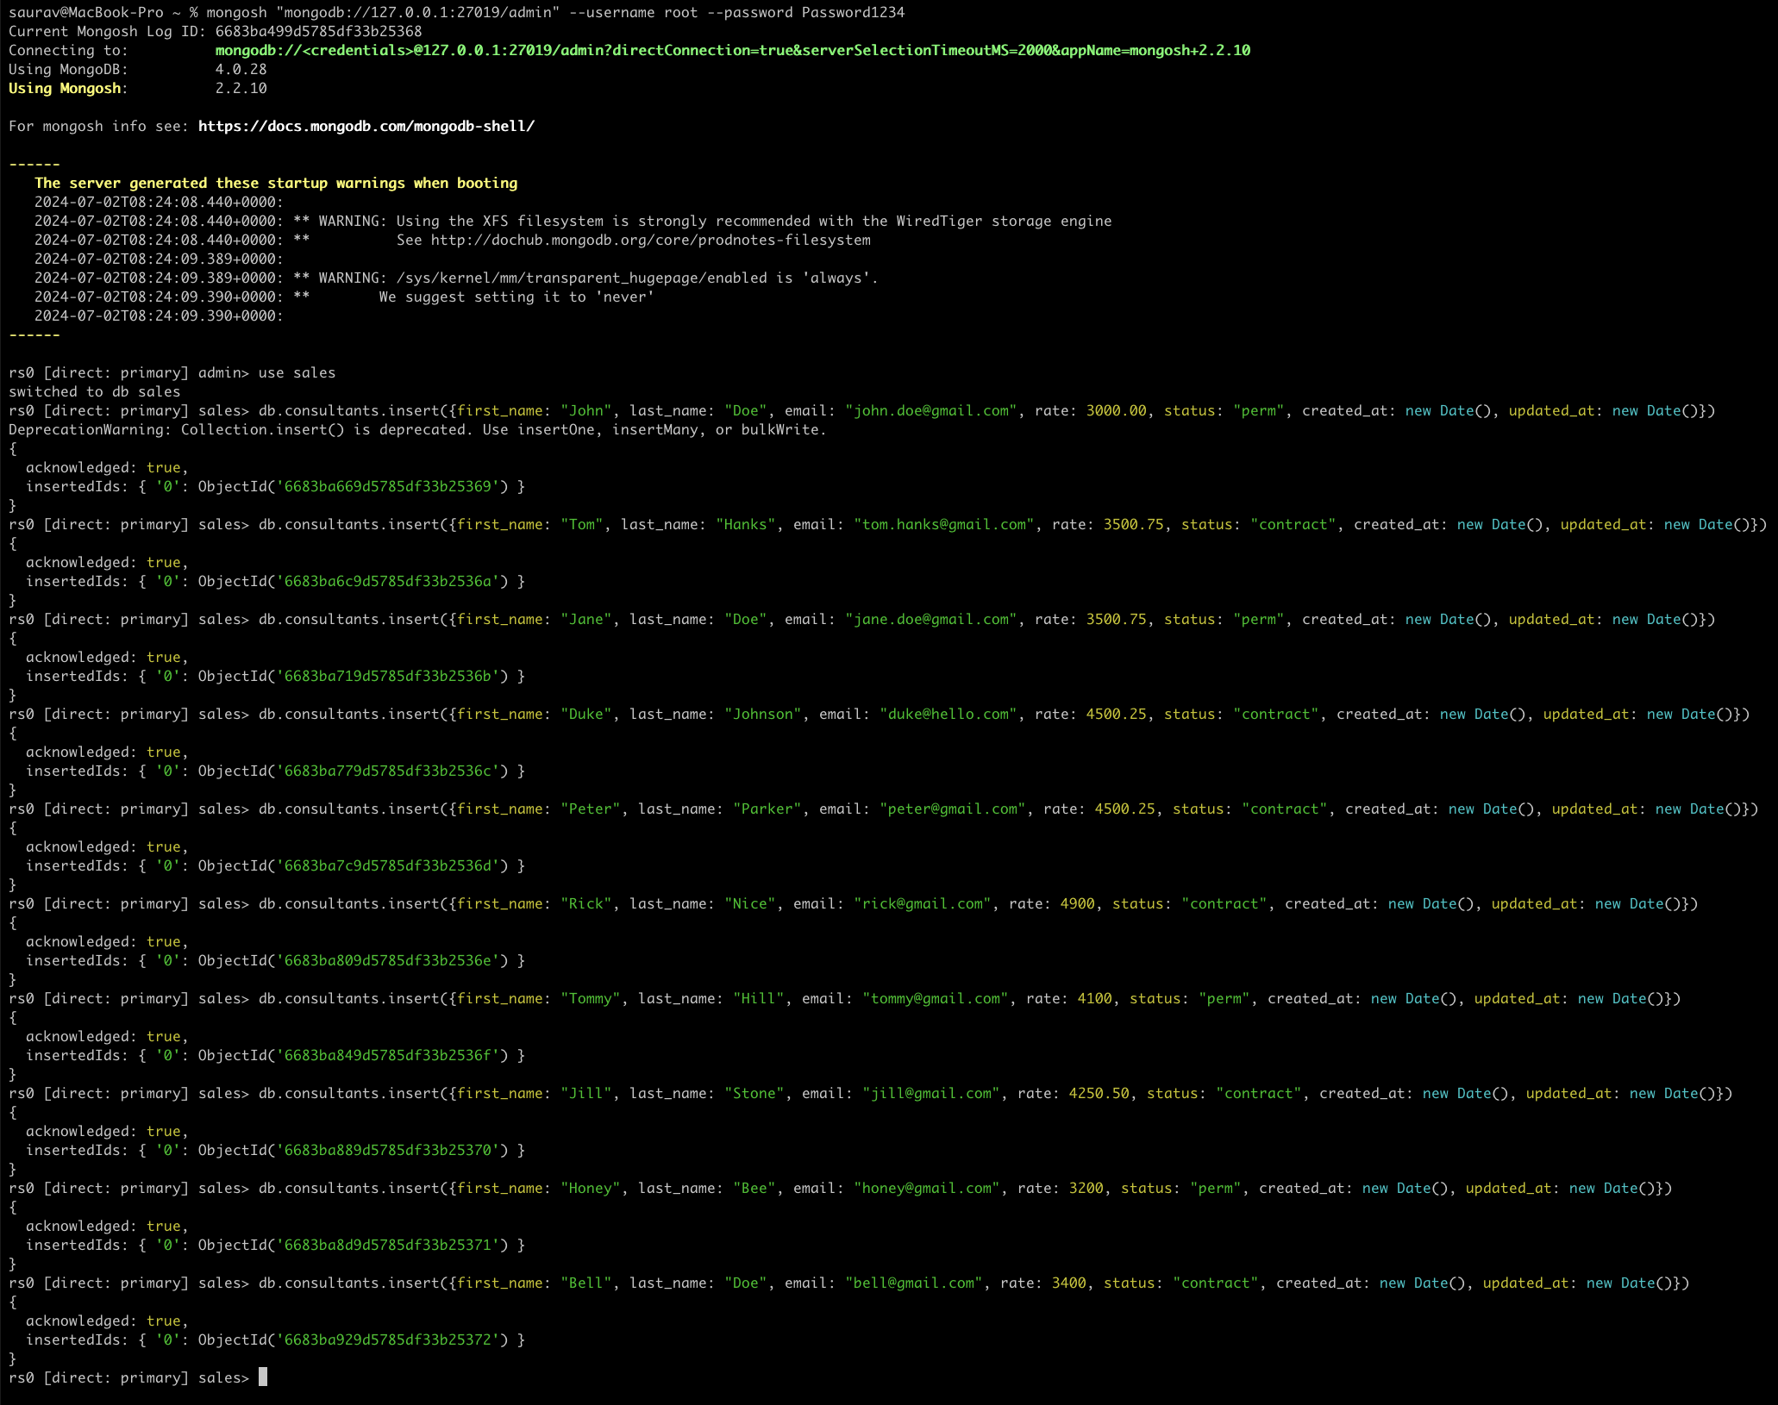Screen dimensions: 1778x1405
Task: Click the DeprecationWarning message line
Action: coord(417,429)
